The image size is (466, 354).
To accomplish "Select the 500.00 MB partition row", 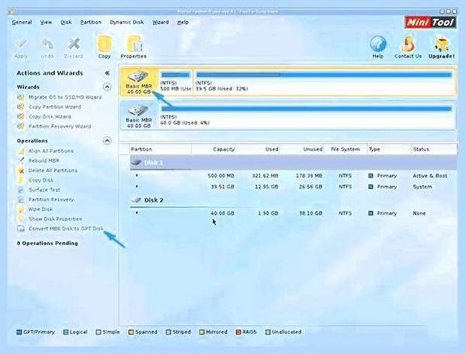I will pyautogui.click(x=293, y=176).
